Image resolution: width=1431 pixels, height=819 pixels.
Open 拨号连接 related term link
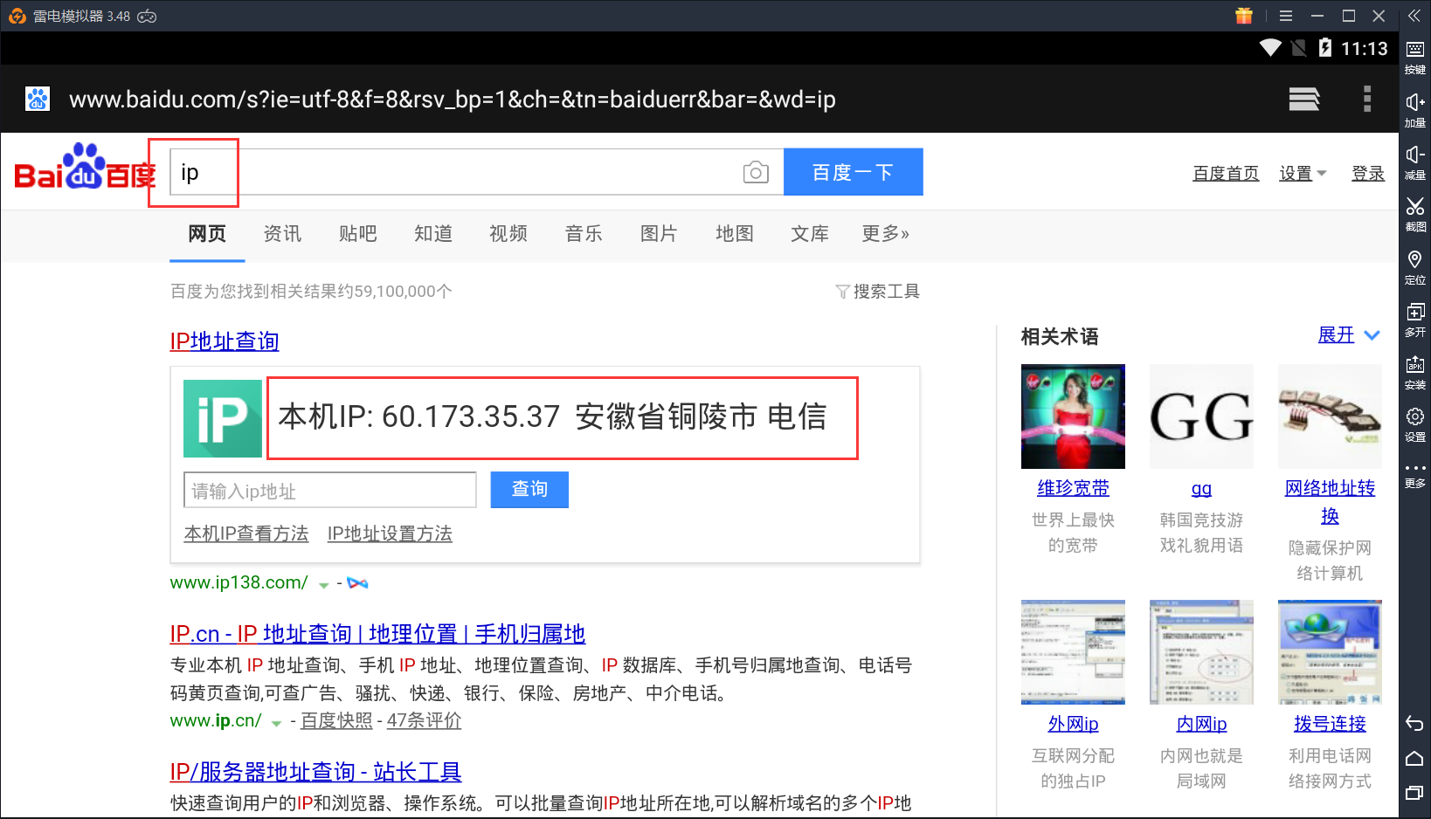point(1330,724)
